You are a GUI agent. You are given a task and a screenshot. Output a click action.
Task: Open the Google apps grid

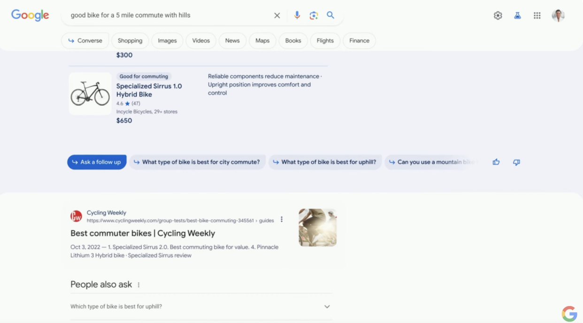tap(537, 15)
